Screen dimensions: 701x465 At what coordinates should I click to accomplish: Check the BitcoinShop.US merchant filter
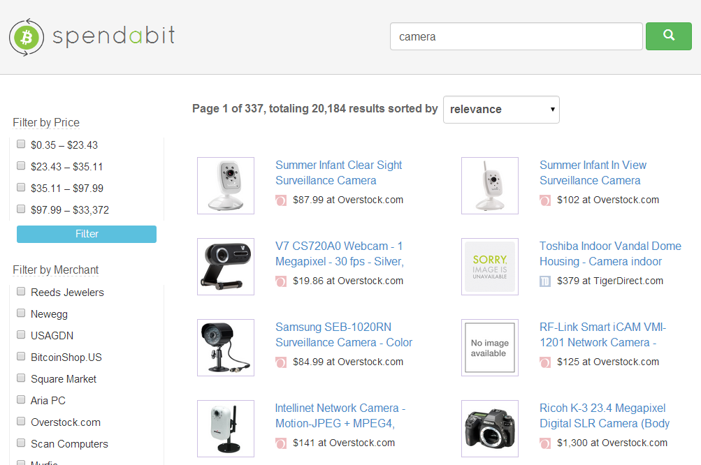point(21,357)
